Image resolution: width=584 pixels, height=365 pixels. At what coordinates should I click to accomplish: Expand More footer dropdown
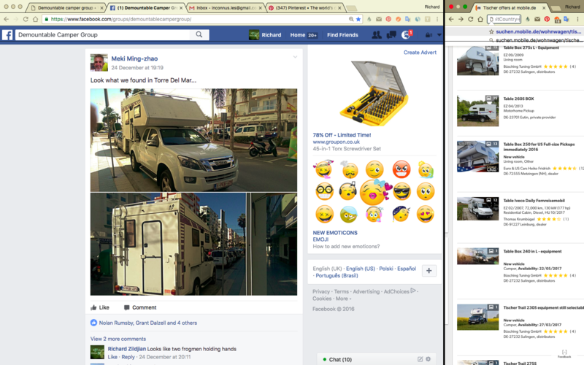tap(343, 299)
